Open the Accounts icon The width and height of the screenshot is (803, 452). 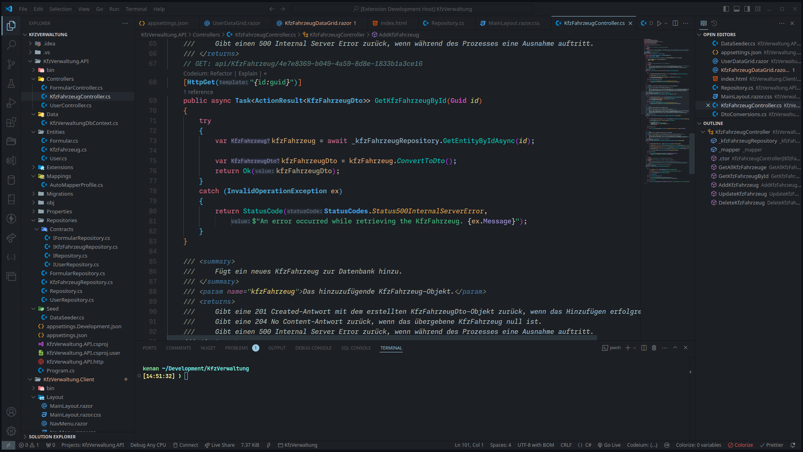coord(11,412)
